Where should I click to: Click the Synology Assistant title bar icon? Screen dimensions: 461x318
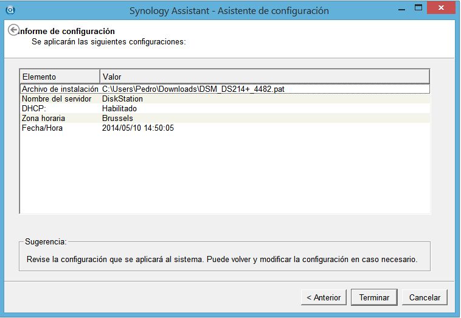(x=10, y=10)
